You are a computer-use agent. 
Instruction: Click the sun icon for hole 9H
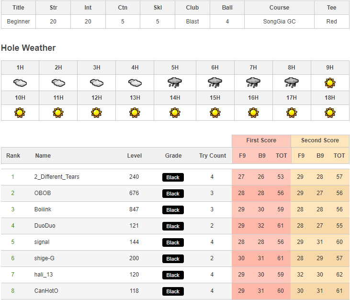coord(330,82)
